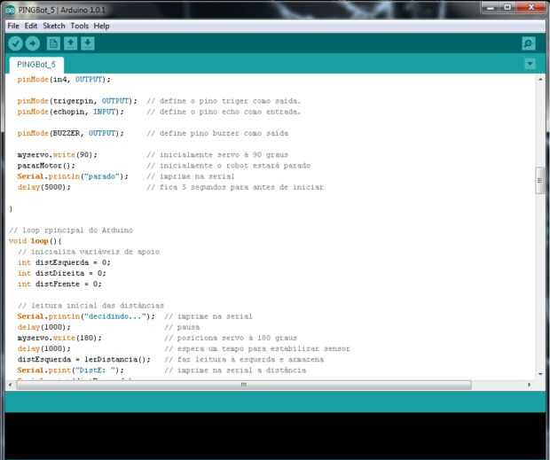Create a new sketch with the New icon
This screenshot has height=460, width=550.
coord(53,43)
